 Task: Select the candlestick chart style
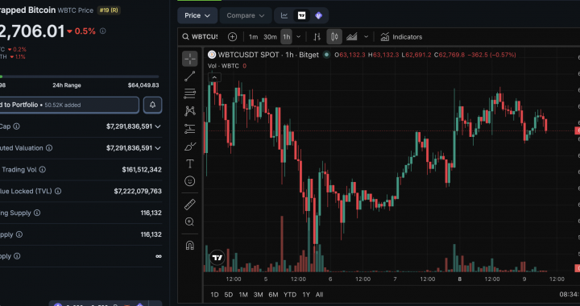coord(334,37)
